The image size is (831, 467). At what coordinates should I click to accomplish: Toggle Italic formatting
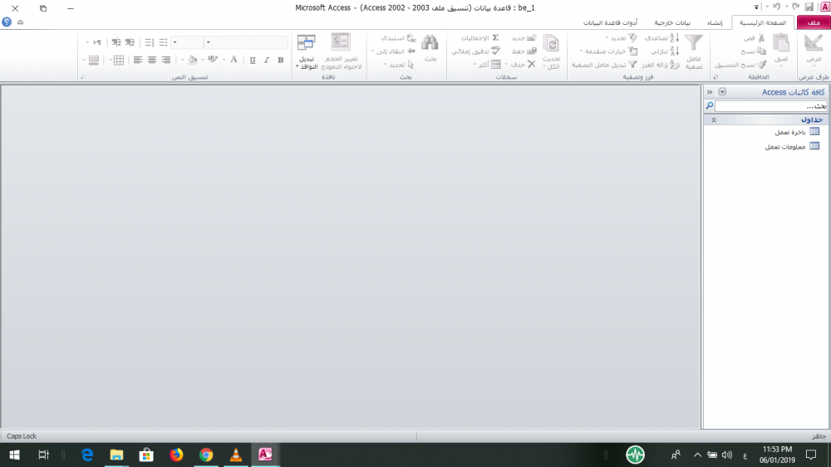tap(267, 60)
